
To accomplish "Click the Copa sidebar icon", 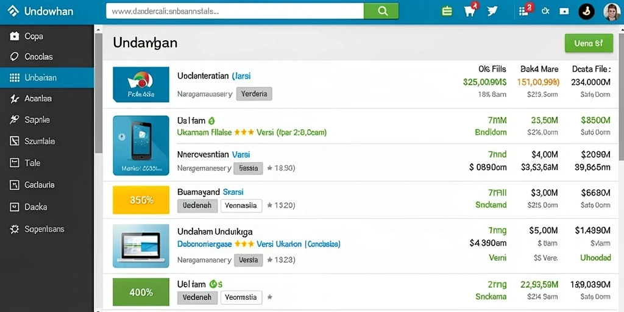I will [x=15, y=36].
